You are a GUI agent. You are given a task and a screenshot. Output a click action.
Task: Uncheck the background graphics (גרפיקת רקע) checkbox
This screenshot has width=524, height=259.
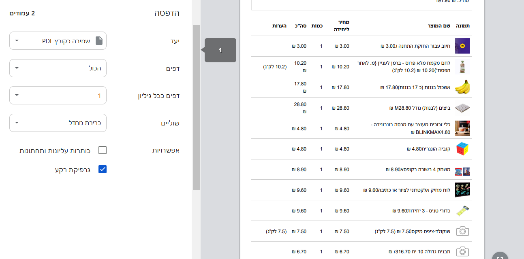103,169
